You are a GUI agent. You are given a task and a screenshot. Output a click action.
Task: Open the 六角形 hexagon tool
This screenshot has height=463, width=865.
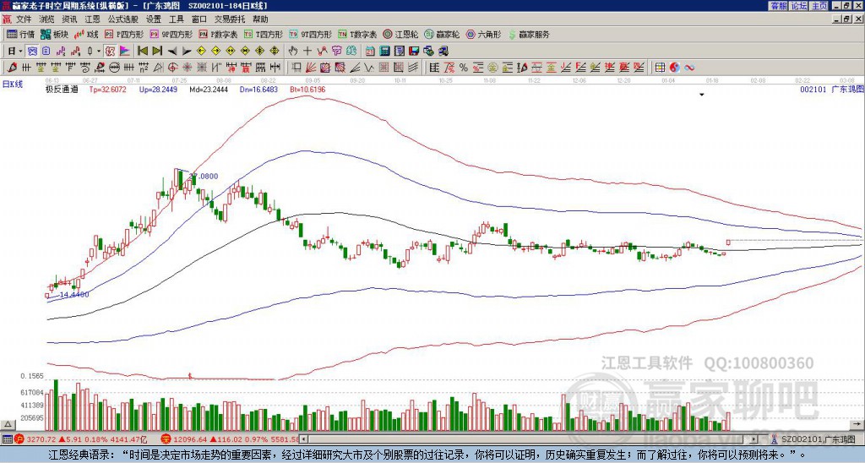[483, 34]
